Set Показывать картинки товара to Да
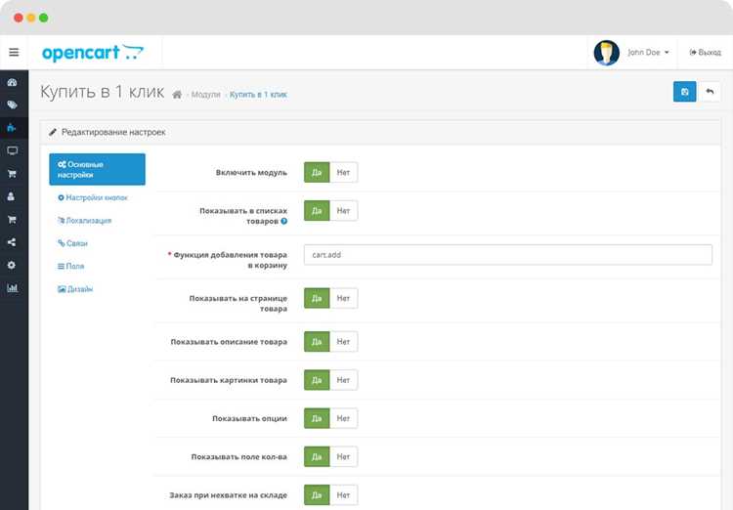Viewport: 733px width, 510px height. (317, 380)
